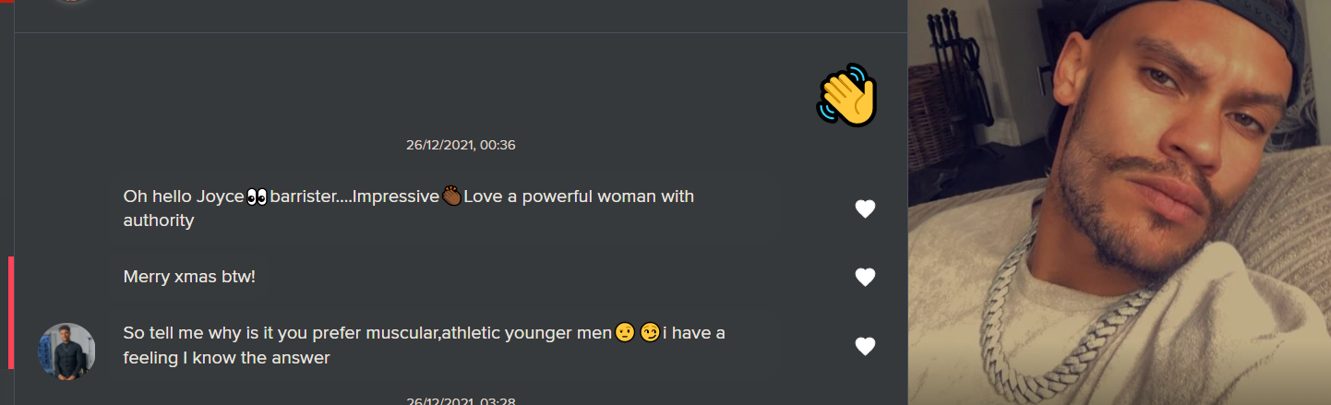
Task: Select the "Merry xmas btw!" message bubble
Action: point(189,277)
